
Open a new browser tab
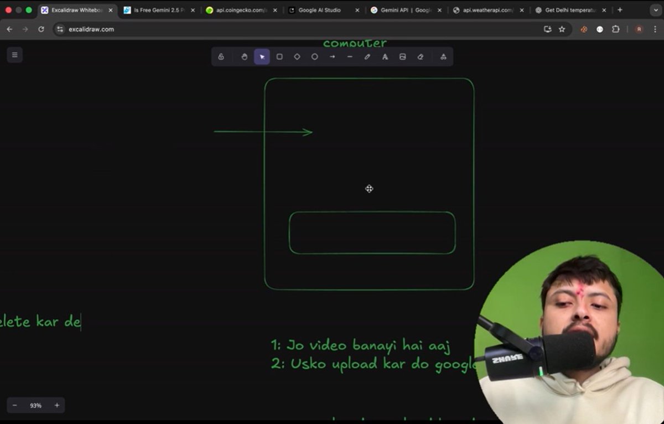coord(620,10)
